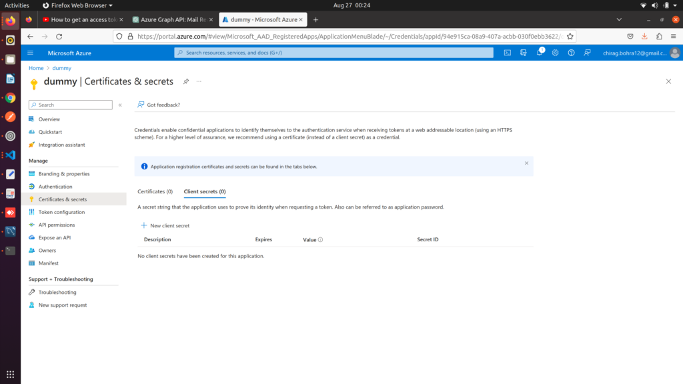
Task: Click the Expires column header
Action: [263, 239]
